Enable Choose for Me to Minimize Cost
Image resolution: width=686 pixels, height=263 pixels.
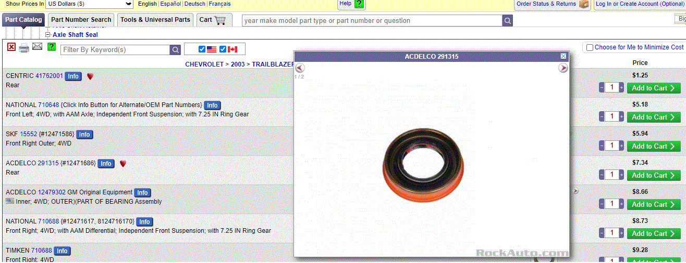coord(590,47)
